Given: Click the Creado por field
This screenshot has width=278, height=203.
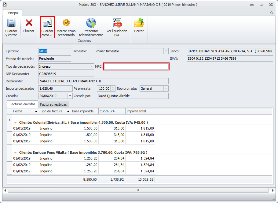Looking at the screenshot, I should pos(133,96).
